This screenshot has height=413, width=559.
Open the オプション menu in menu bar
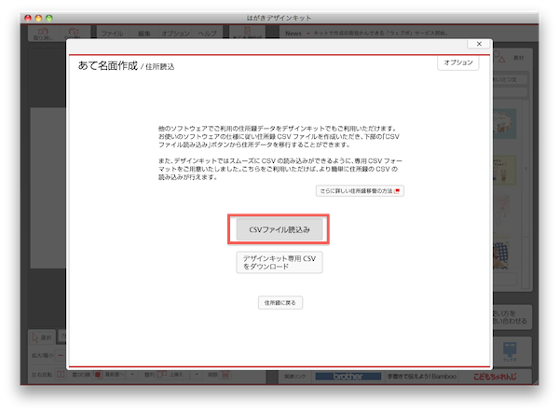pyautogui.click(x=175, y=34)
